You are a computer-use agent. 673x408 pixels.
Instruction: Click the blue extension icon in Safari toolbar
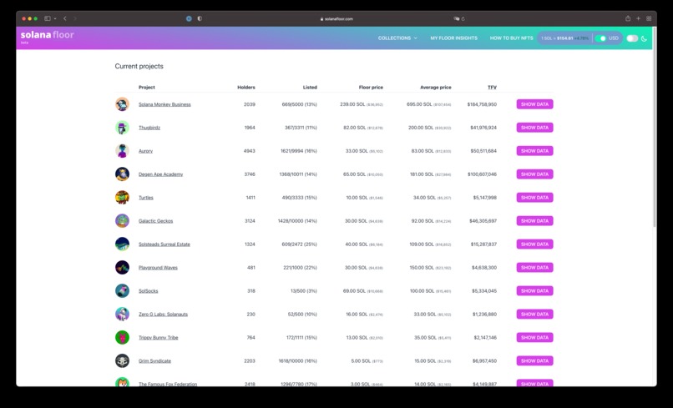click(189, 18)
